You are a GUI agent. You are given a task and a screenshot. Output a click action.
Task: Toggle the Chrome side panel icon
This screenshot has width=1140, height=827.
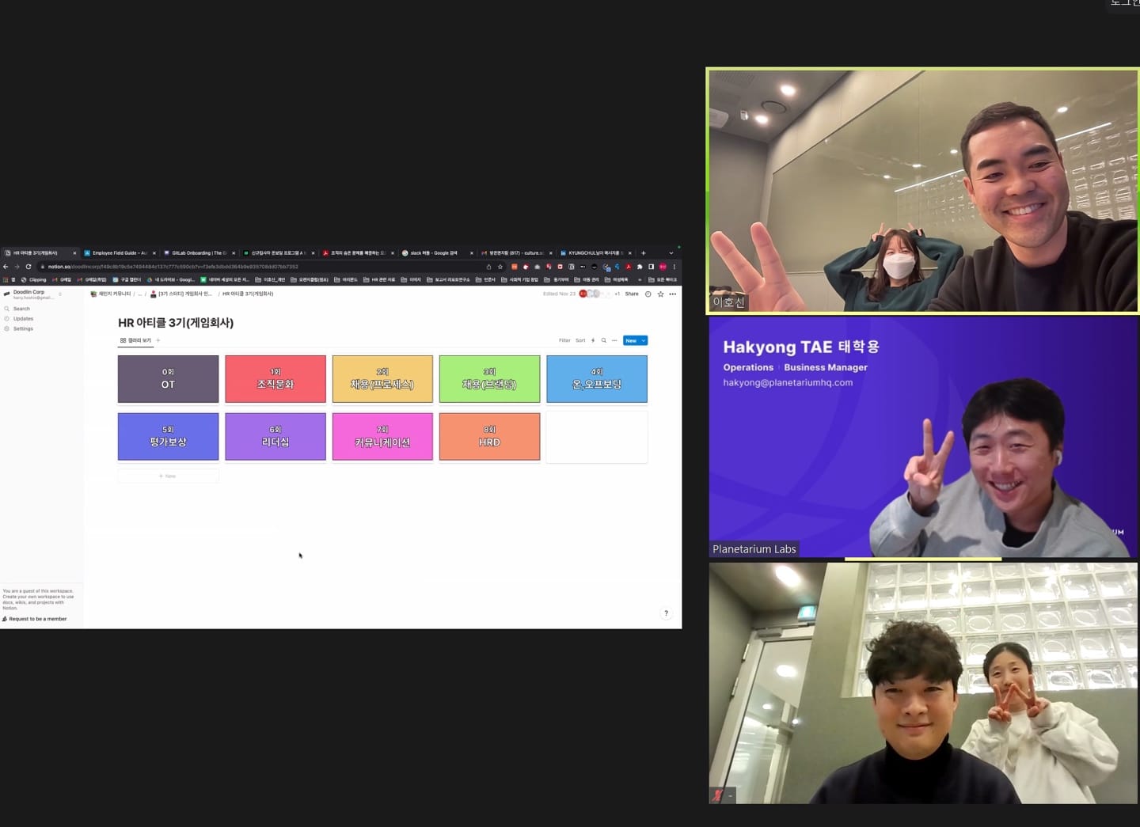tap(651, 267)
